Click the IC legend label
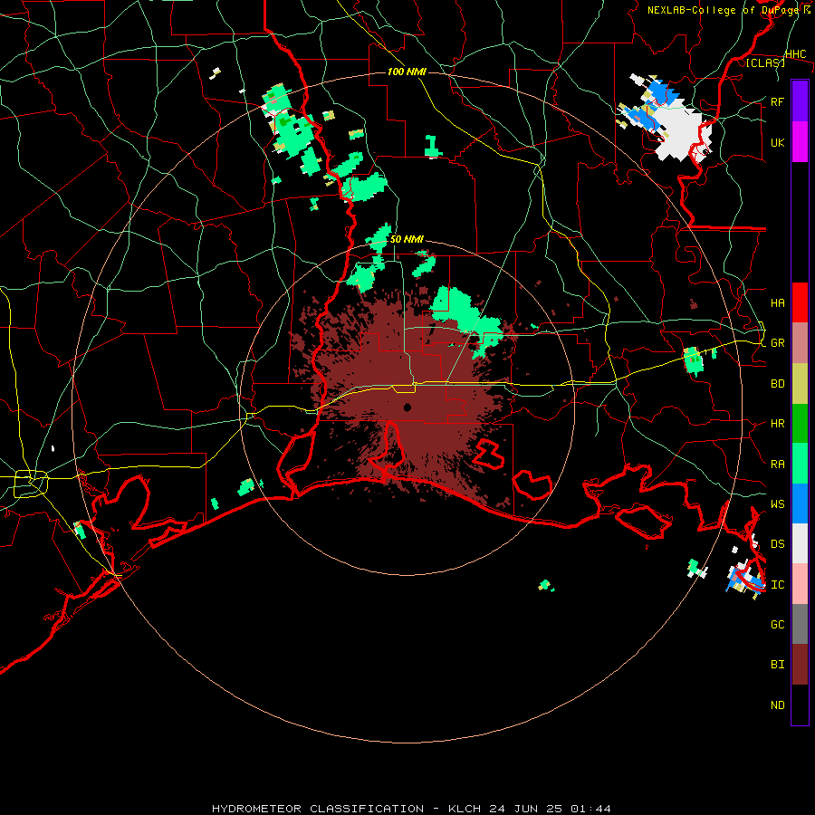This screenshot has width=815, height=815. 777,584
